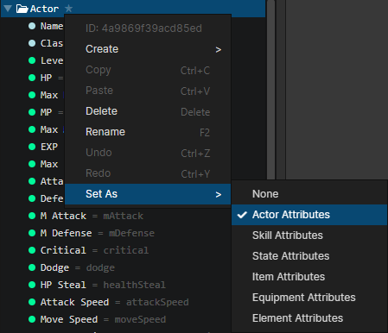Click the green dot beside M Attack
This screenshot has width=388, height=333.
pyautogui.click(x=32, y=216)
